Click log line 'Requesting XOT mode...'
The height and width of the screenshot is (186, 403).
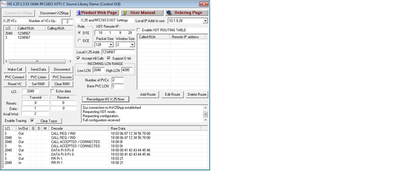[100, 112]
